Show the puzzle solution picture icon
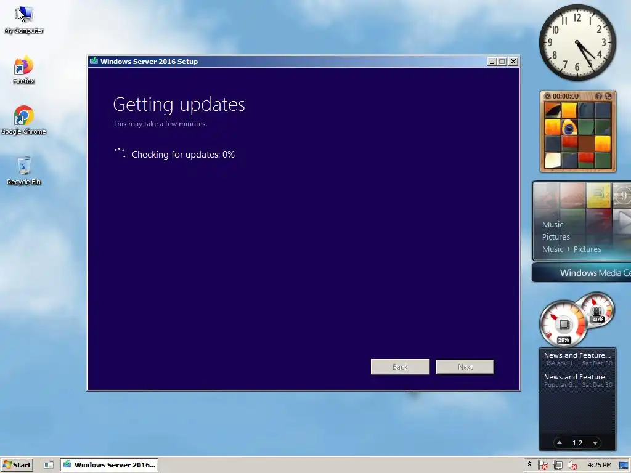 click(x=599, y=96)
